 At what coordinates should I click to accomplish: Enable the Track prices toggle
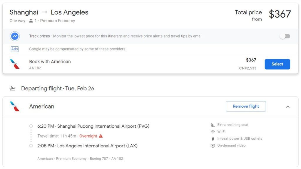pyautogui.click(x=285, y=36)
